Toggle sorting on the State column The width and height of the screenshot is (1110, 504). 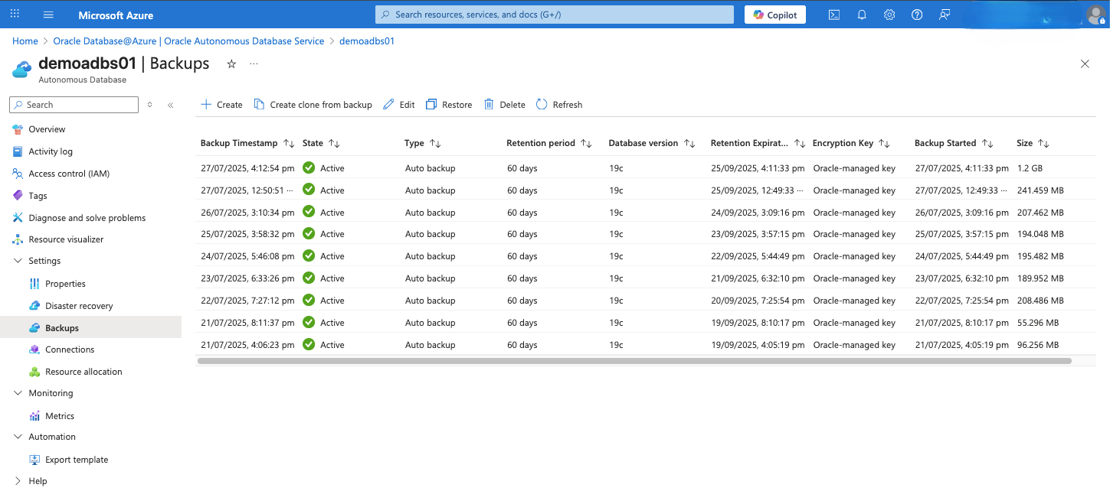click(x=330, y=143)
